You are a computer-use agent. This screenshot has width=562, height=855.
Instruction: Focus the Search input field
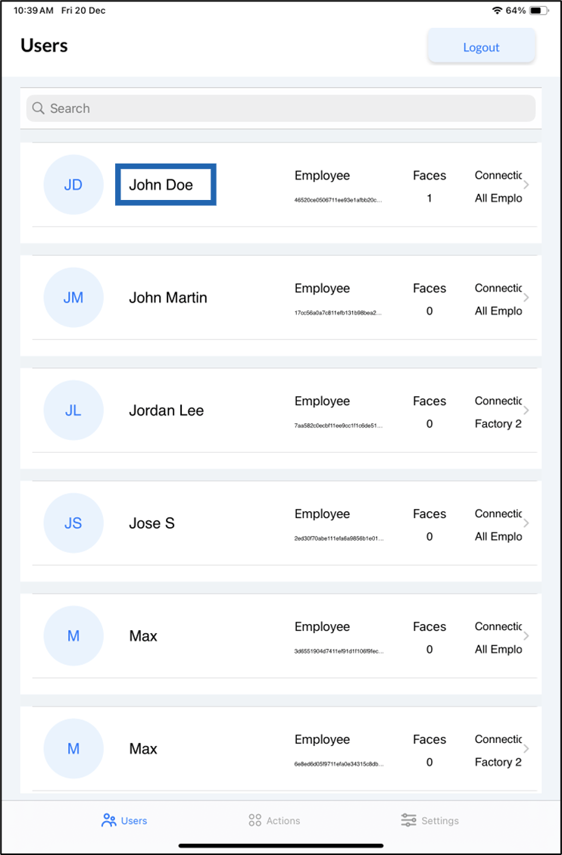click(x=281, y=108)
